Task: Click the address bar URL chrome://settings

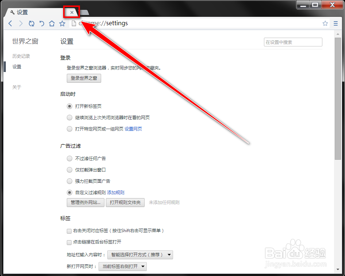Action: point(103,23)
